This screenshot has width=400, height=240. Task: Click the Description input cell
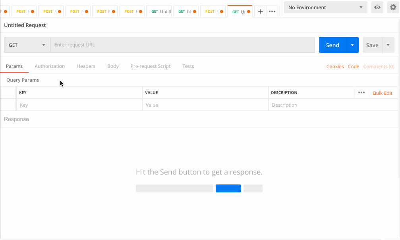tap(333, 105)
